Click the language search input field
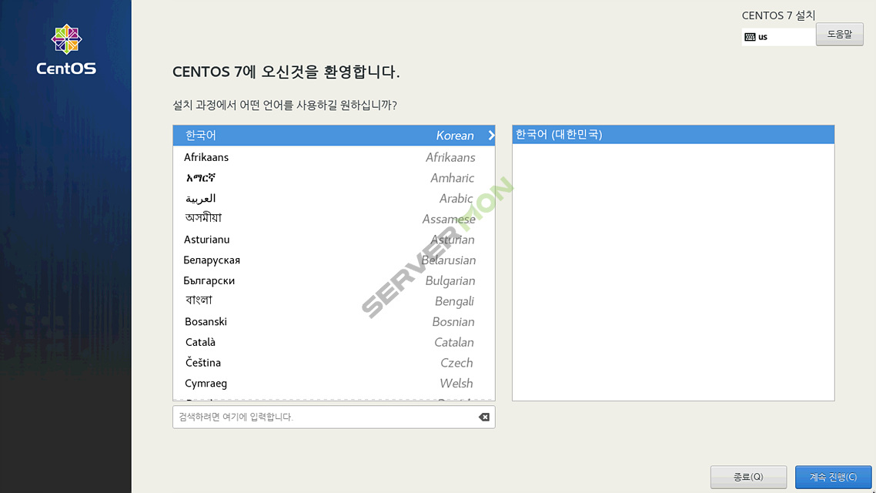Screen dimensions: 876x493 333,417
